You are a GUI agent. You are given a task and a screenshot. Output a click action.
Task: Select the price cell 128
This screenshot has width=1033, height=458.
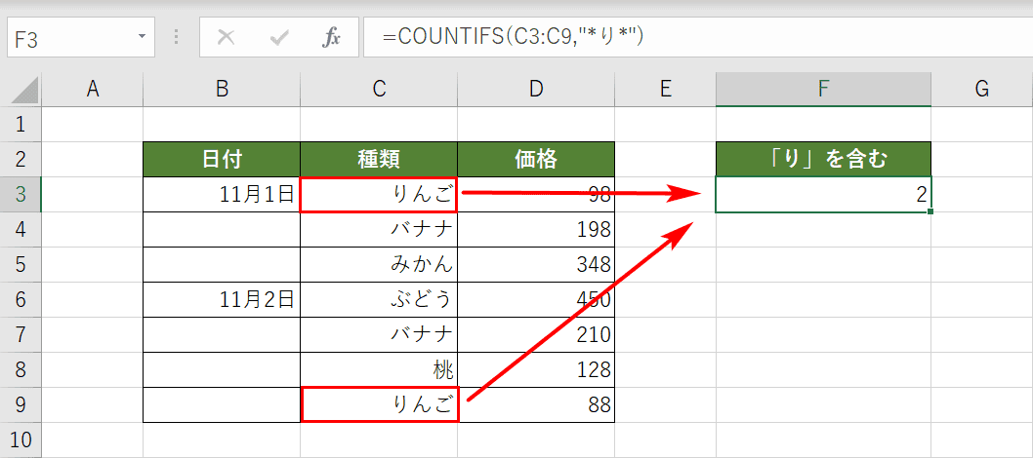click(x=536, y=370)
